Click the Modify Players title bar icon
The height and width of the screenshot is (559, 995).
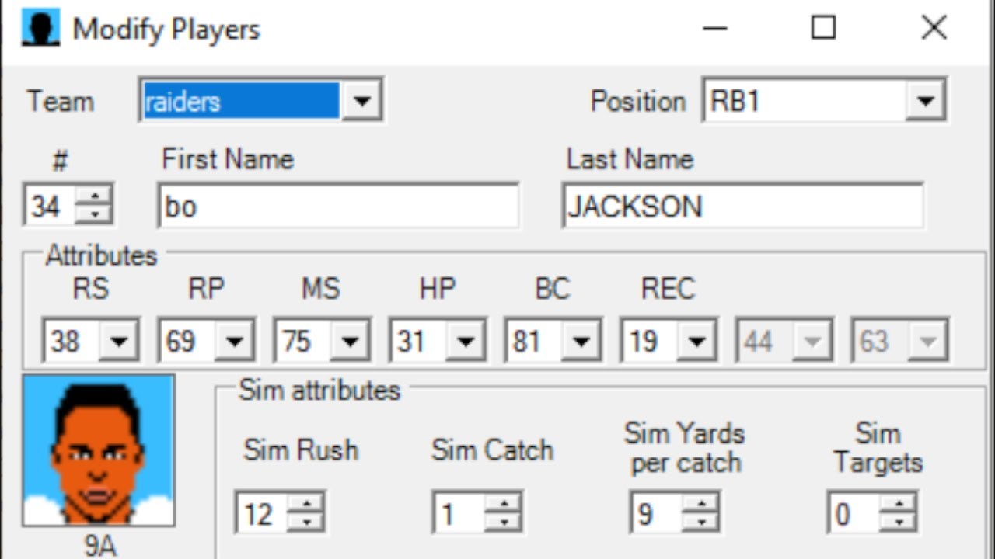point(40,30)
